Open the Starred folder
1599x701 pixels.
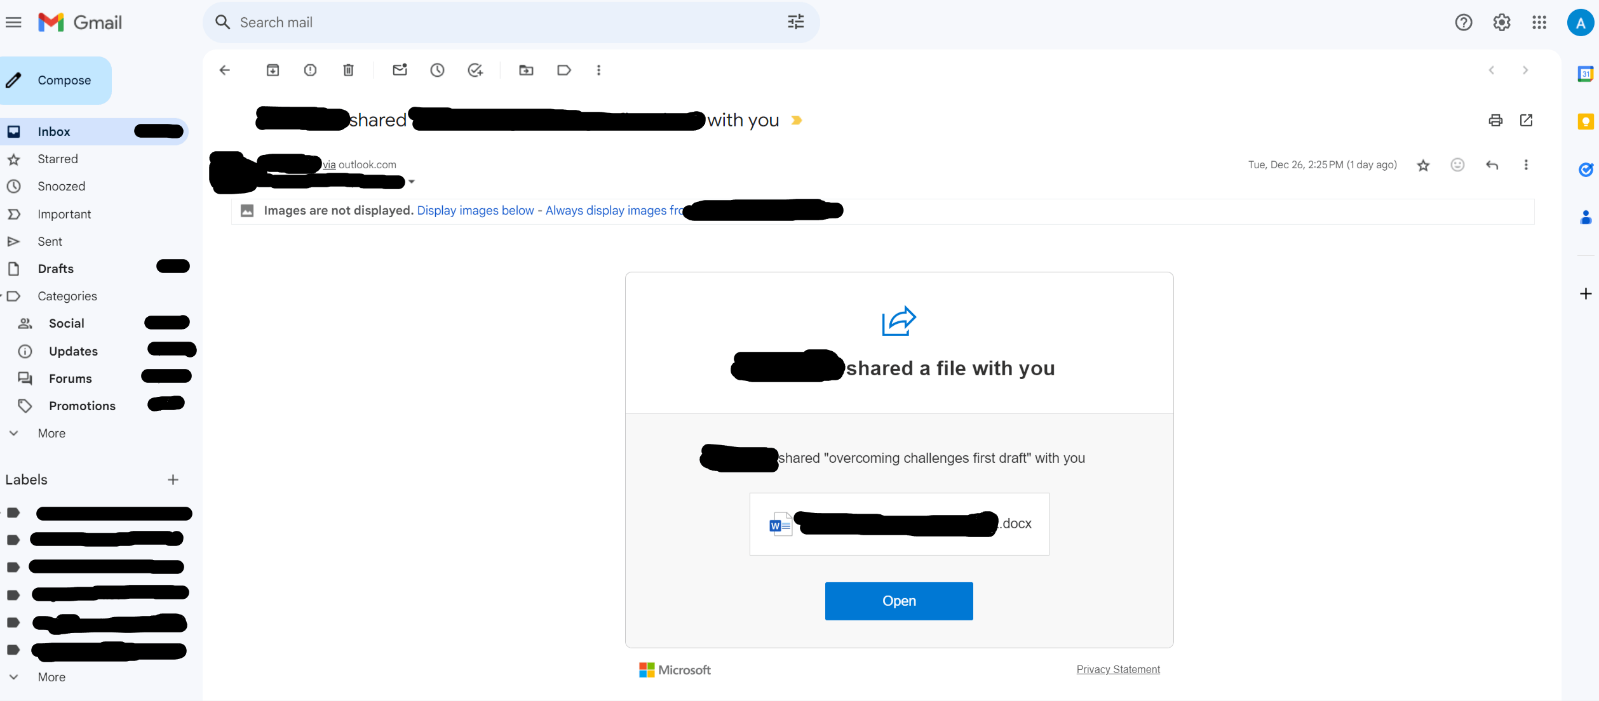point(95,159)
